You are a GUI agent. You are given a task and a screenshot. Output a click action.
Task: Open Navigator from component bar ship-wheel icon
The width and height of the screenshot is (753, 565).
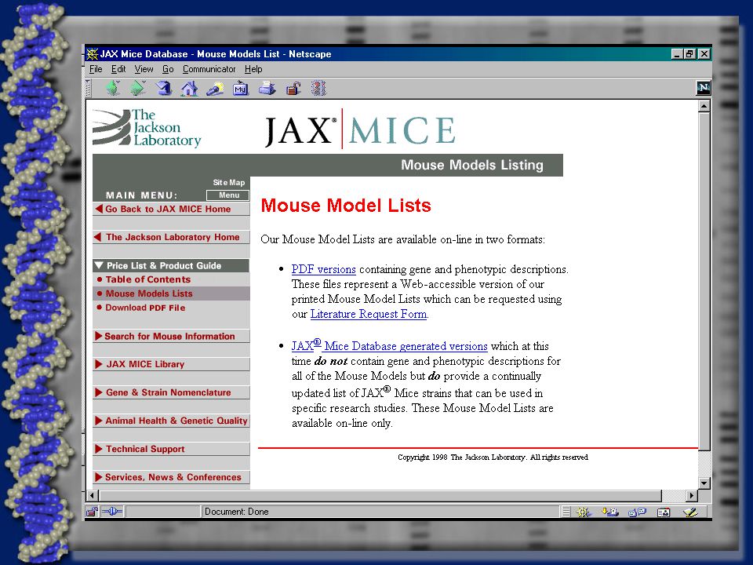pos(584,512)
